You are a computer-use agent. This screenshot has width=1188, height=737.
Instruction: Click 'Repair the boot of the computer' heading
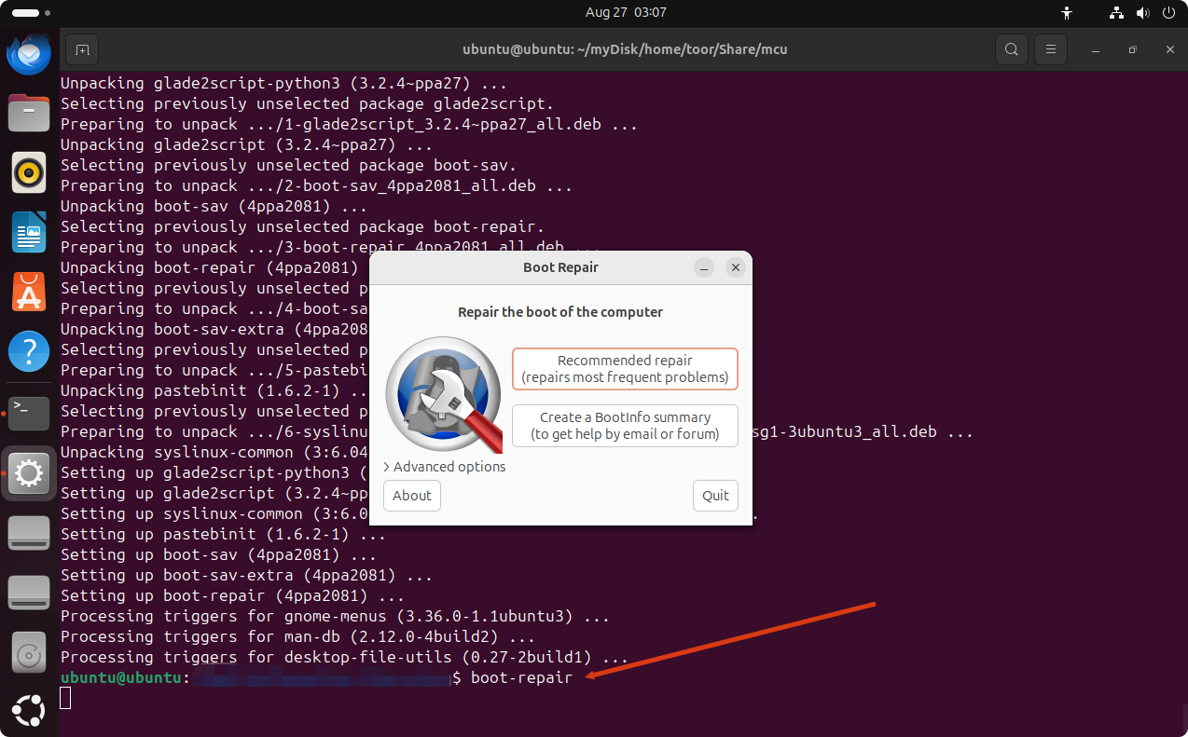coord(560,312)
